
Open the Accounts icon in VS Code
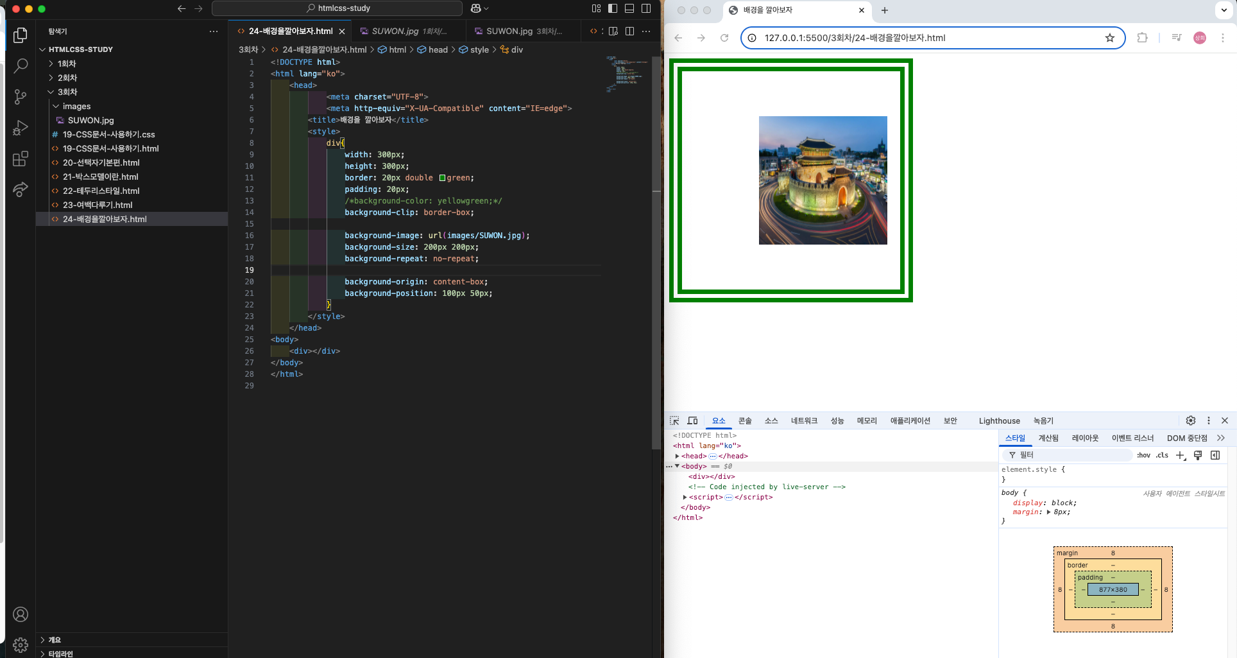(21, 614)
